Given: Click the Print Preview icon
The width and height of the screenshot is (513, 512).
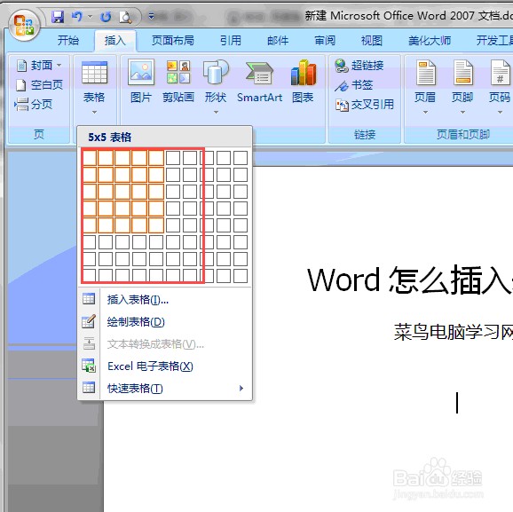Looking at the screenshot, I should coord(125,17).
